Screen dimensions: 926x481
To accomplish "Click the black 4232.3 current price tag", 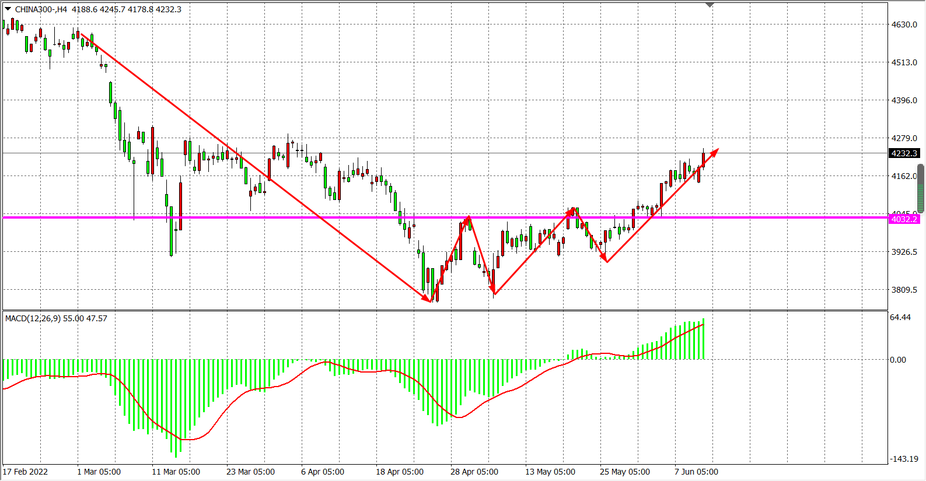I will pos(904,153).
